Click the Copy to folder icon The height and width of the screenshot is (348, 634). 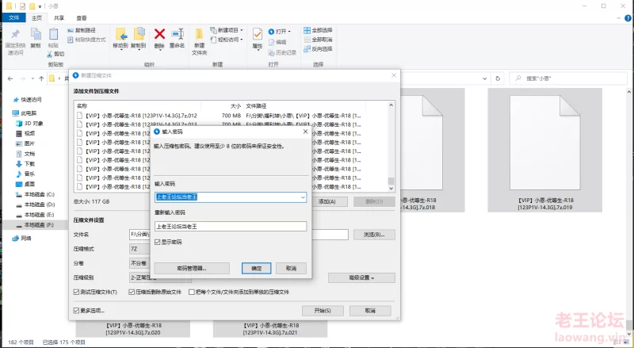pyautogui.click(x=139, y=34)
